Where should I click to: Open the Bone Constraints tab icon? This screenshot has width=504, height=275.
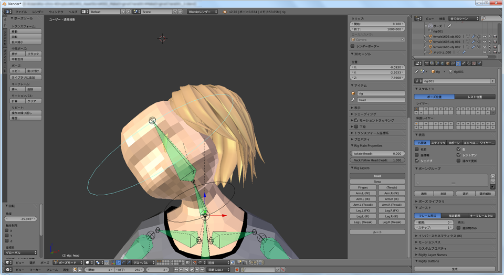469,64
